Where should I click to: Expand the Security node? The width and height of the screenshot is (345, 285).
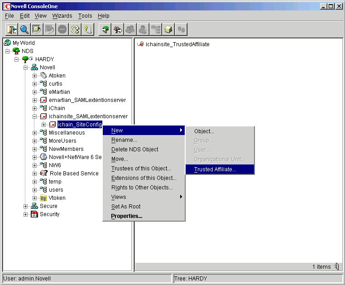(25, 214)
